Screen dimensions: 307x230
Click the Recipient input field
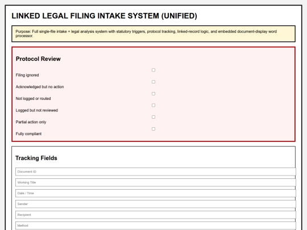[156, 215]
